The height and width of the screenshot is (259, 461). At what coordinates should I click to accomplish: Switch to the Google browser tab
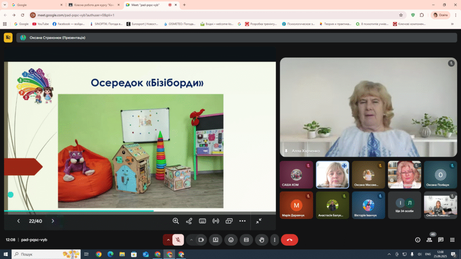tap(35, 4)
